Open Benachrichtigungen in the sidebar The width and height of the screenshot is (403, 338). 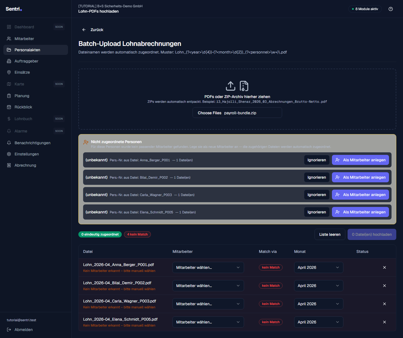(36, 143)
